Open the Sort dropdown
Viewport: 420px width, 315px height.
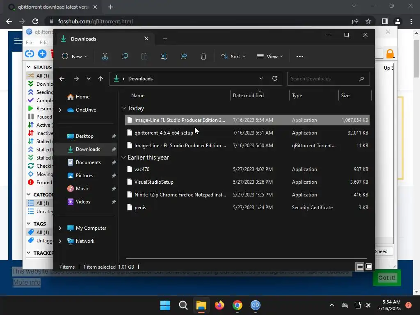(233, 56)
